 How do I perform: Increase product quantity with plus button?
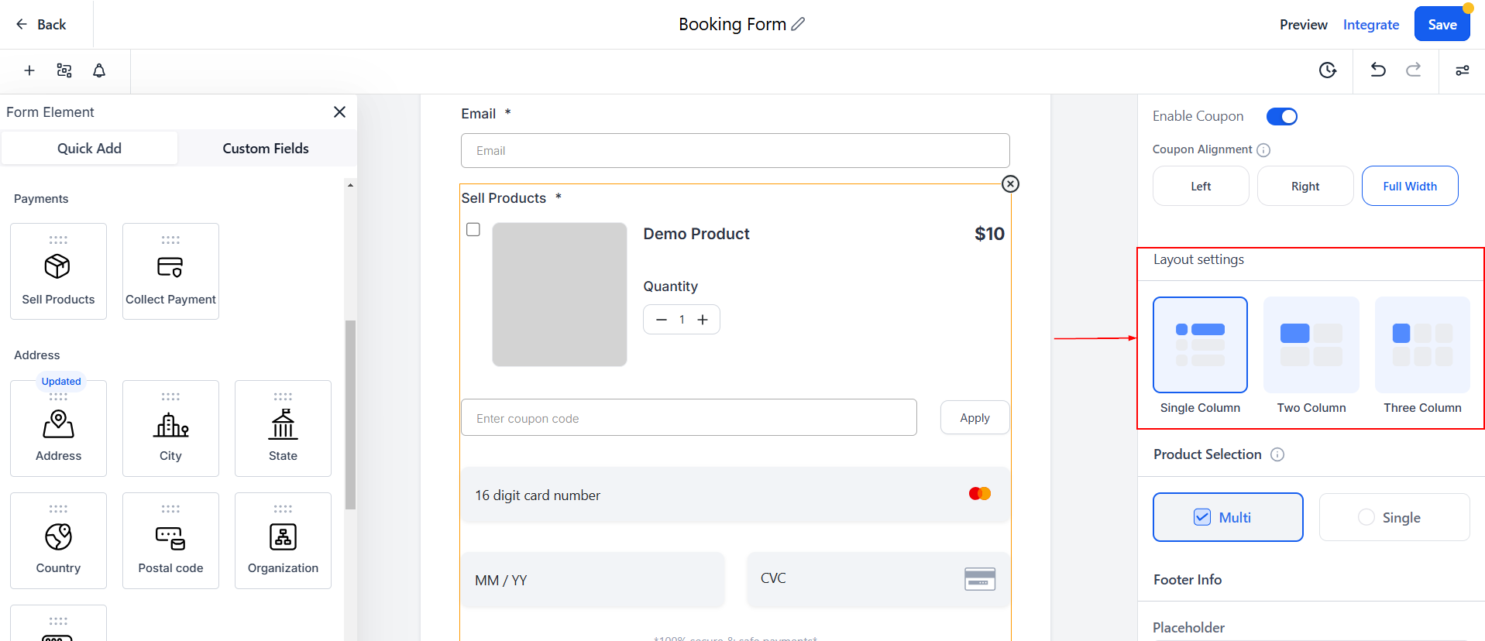tap(703, 320)
